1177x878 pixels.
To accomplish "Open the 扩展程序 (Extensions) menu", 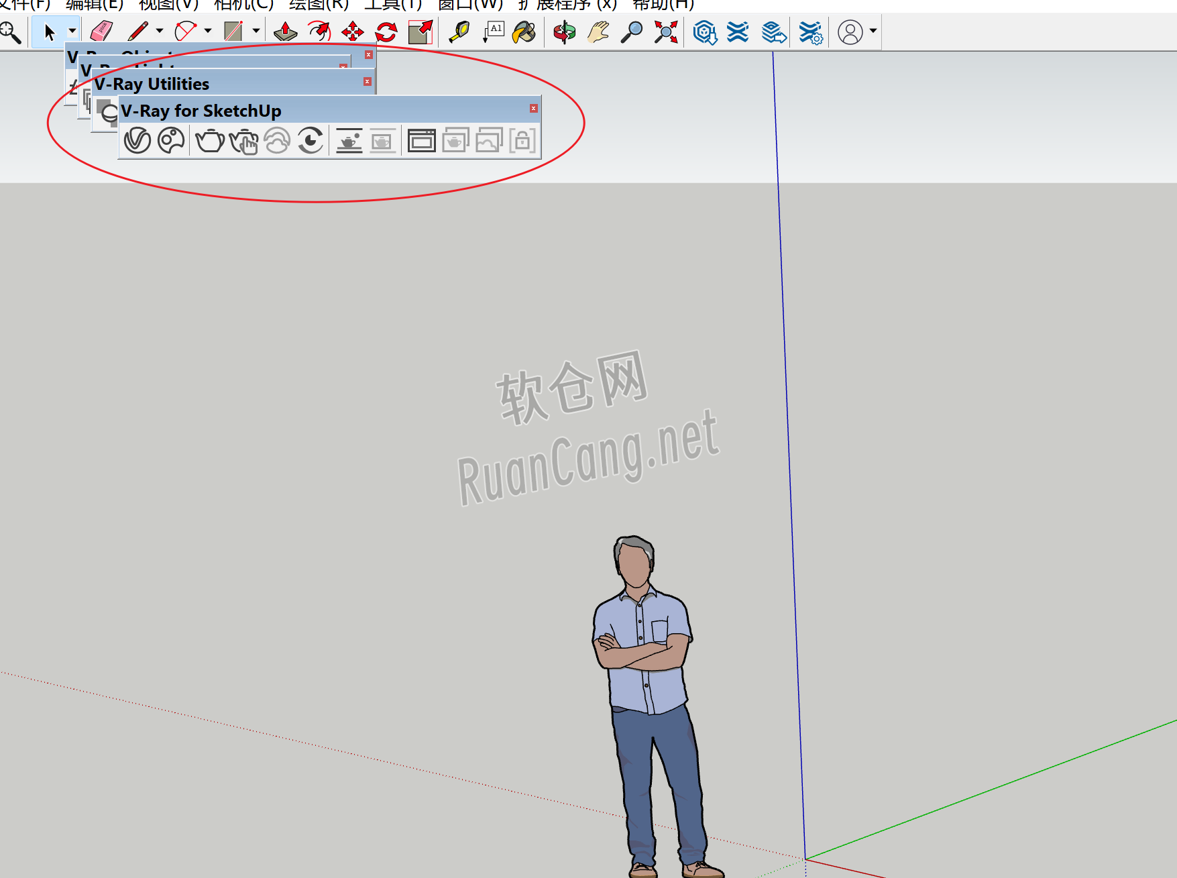I will pyautogui.click(x=567, y=5).
